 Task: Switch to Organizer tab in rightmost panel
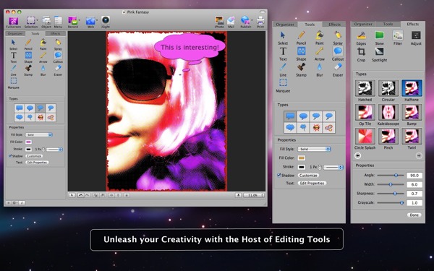363,25
